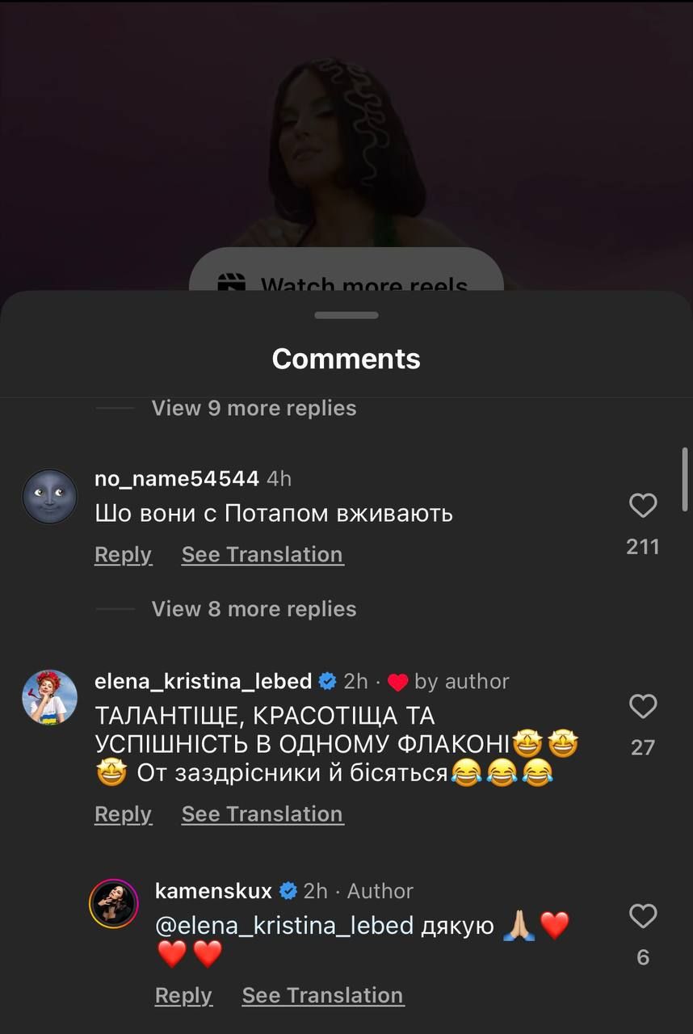Tap the verified badge next to elena_kristina_lebed

(328, 682)
